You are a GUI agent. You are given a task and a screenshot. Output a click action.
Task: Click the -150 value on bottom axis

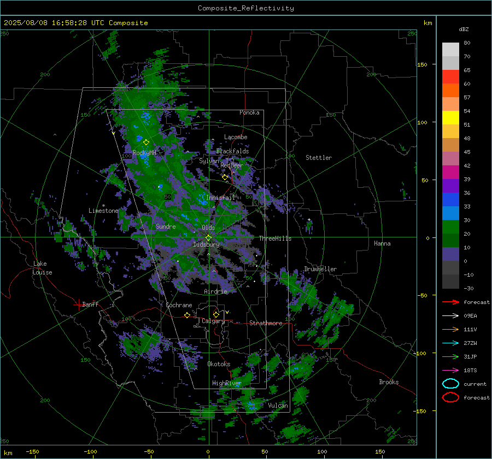(x=32, y=451)
